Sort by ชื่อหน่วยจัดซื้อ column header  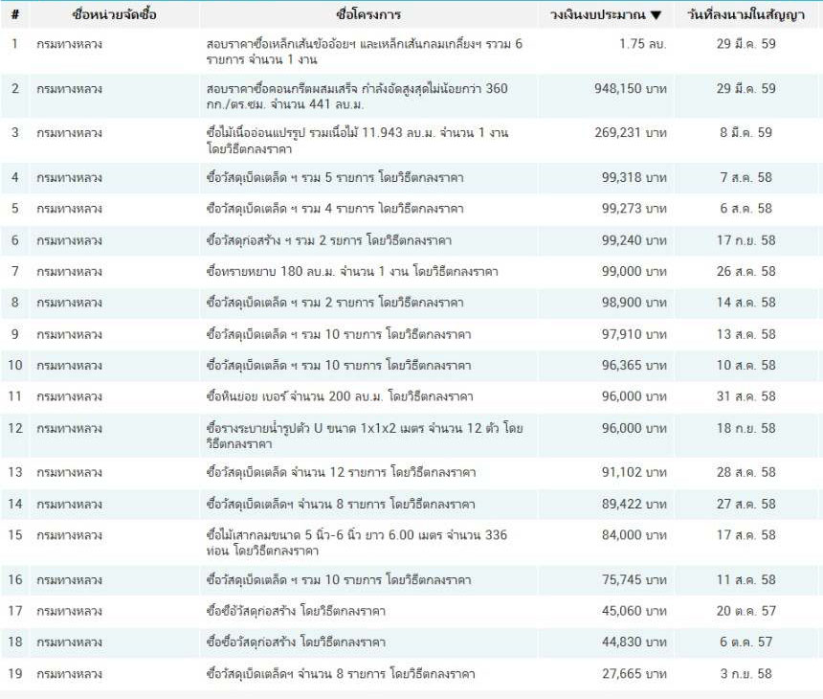click(114, 15)
